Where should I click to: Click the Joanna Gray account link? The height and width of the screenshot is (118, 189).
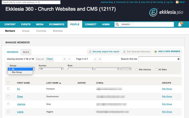coord(107,2)
